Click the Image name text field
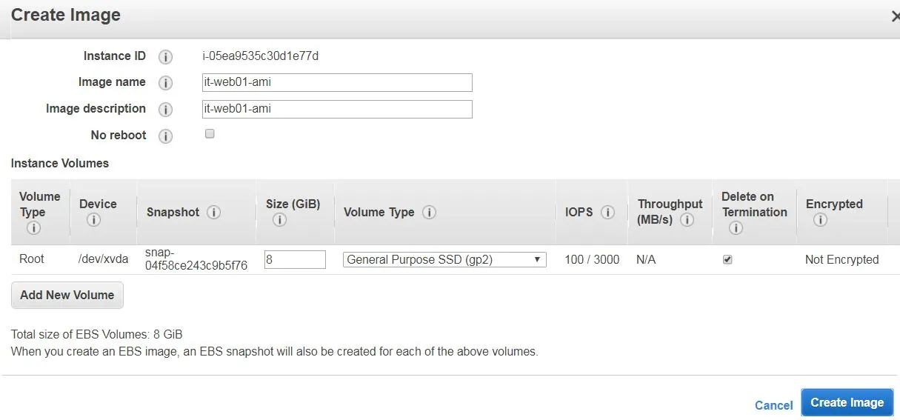The width and height of the screenshot is (900, 420). (337, 82)
